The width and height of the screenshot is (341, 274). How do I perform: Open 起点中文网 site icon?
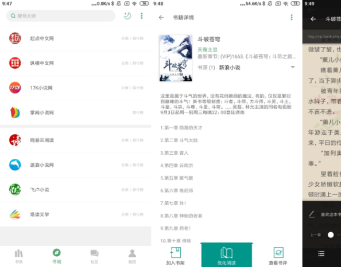pyautogui.click(x=15, y=38)
